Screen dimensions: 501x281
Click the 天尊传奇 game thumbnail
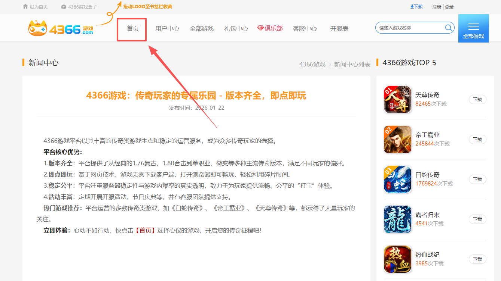pyautogui.click(x=397, y=99)
